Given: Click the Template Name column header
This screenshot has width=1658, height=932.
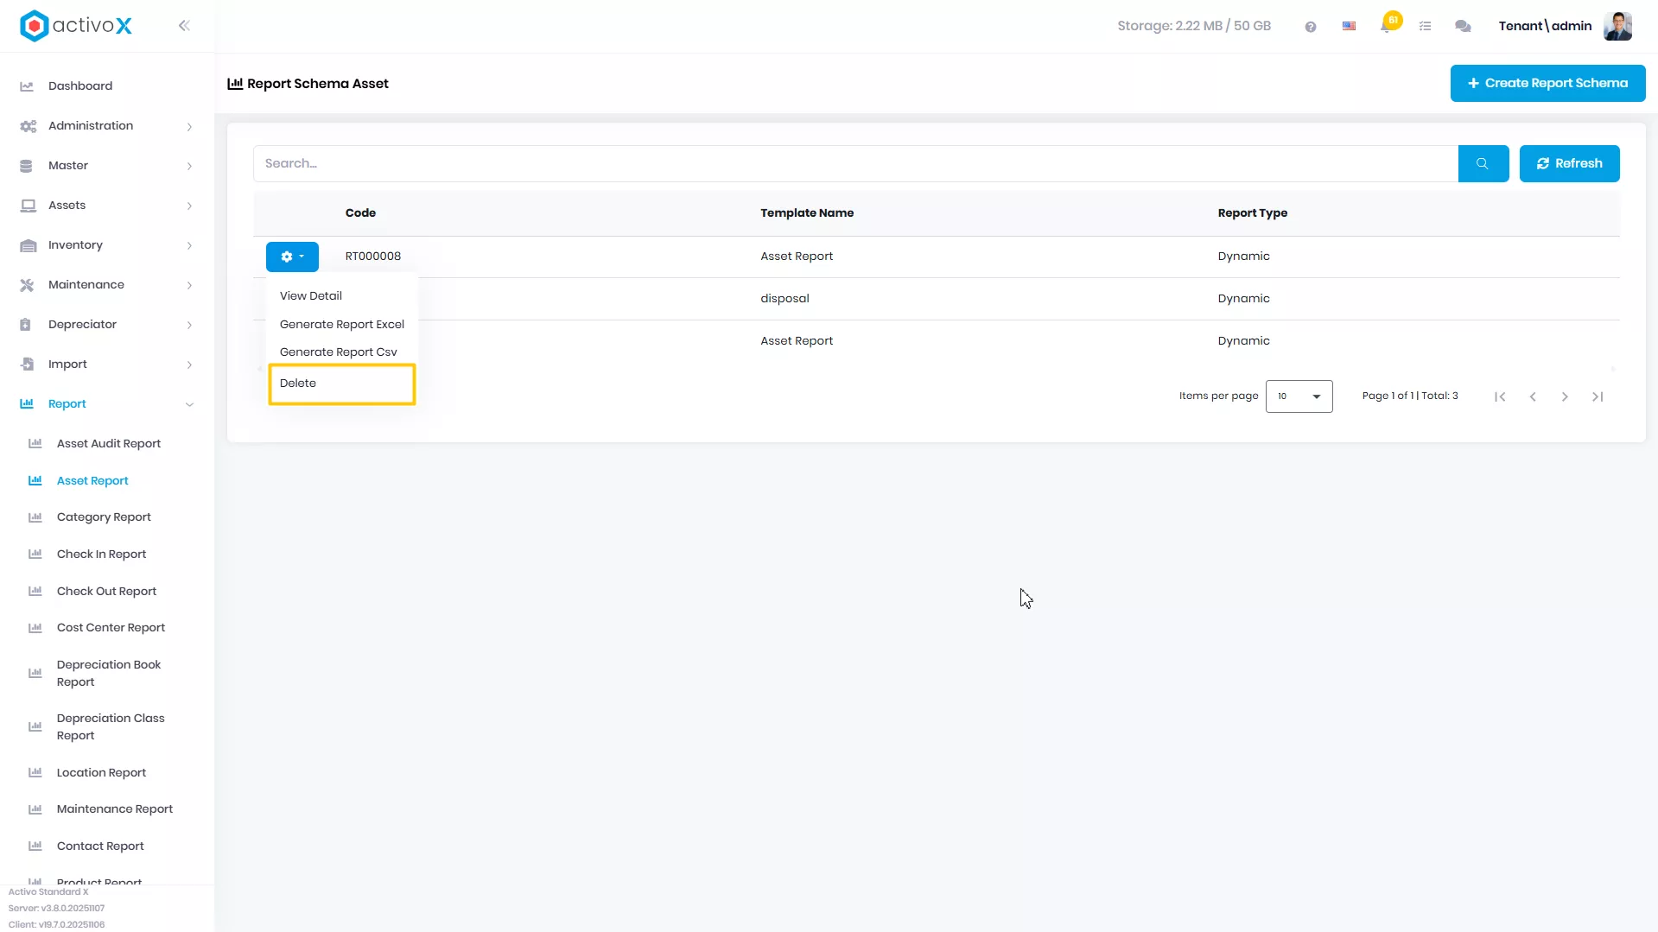Looking at the screenshot, I should pos(807,213).
